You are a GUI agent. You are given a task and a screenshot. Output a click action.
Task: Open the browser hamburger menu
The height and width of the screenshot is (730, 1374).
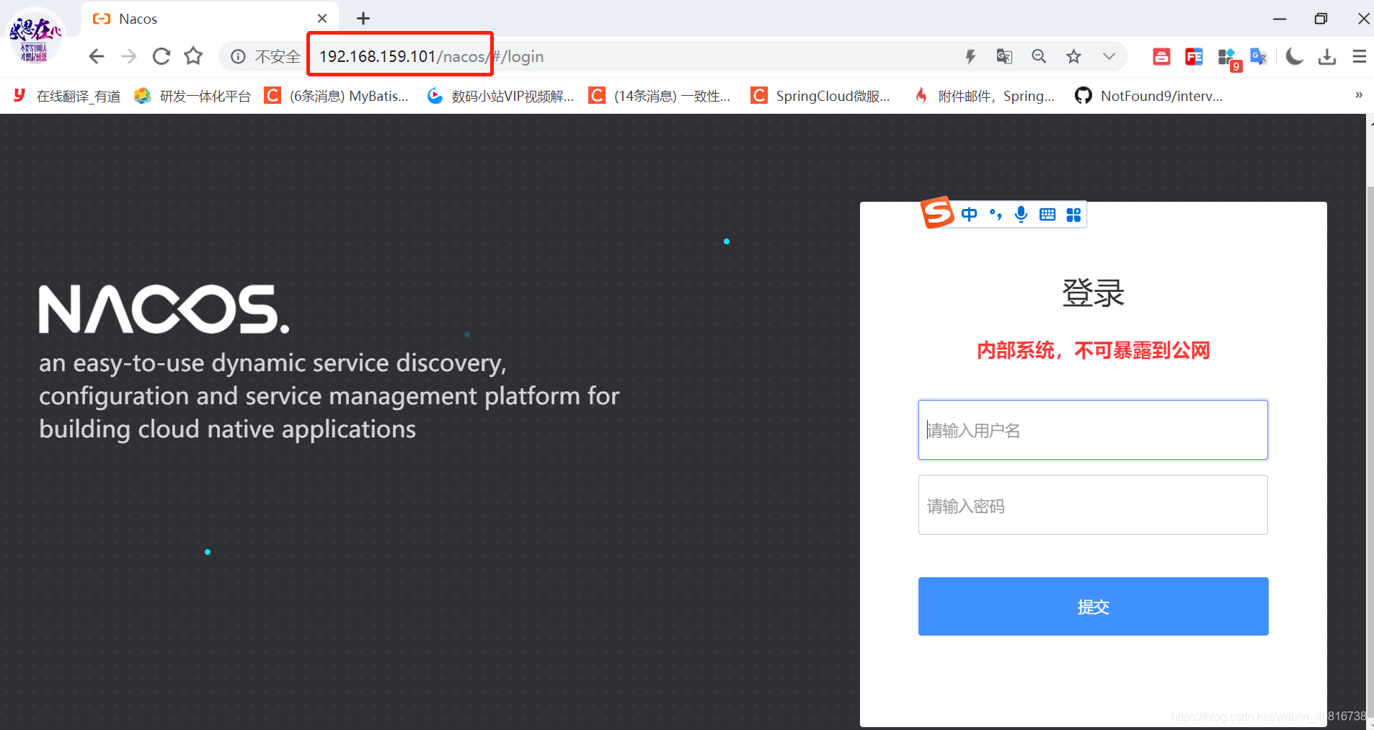pos(1359,56)
